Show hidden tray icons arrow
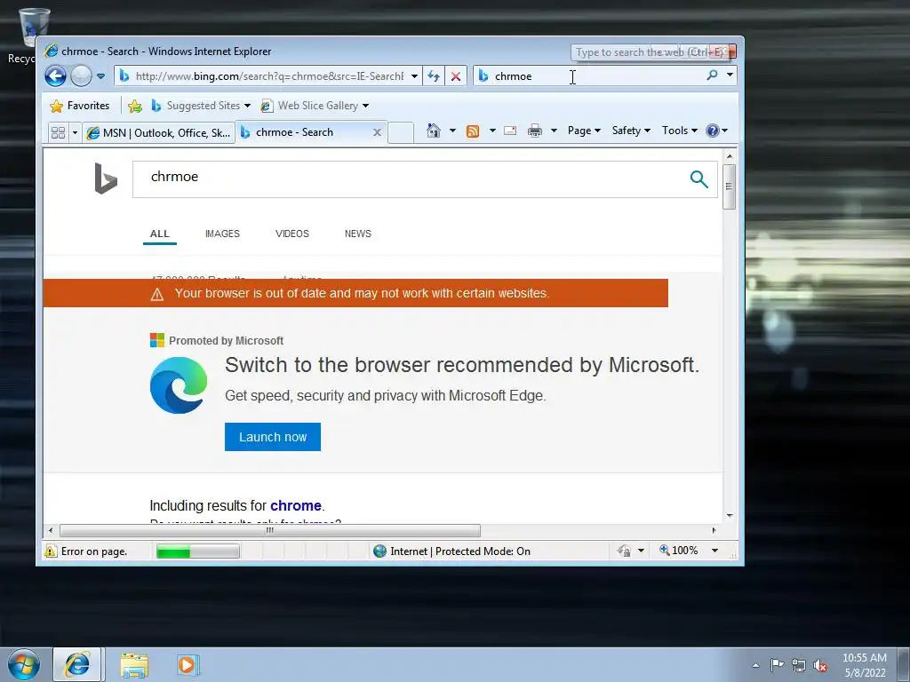 click(x=755, y=665)
